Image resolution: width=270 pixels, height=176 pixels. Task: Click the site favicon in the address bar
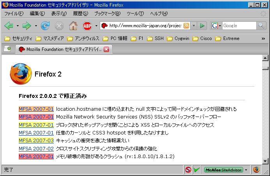coord(104,26)
